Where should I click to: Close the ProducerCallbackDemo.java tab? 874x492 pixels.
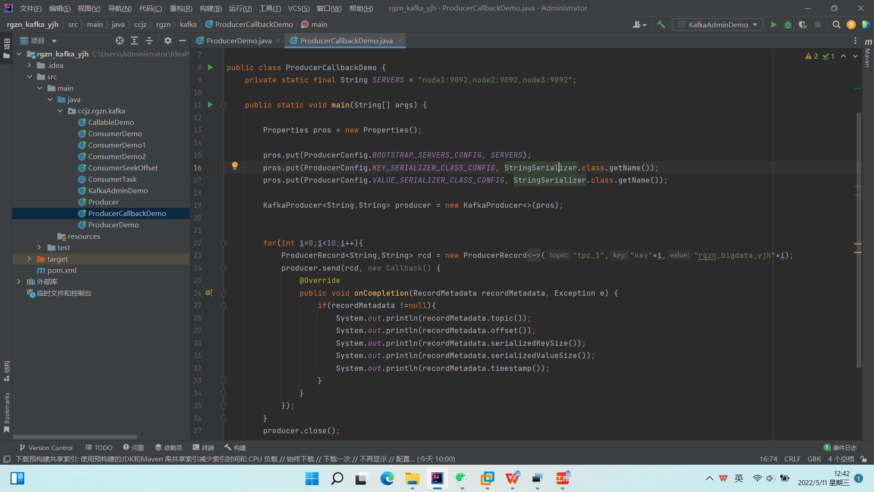tap(400, 41)
